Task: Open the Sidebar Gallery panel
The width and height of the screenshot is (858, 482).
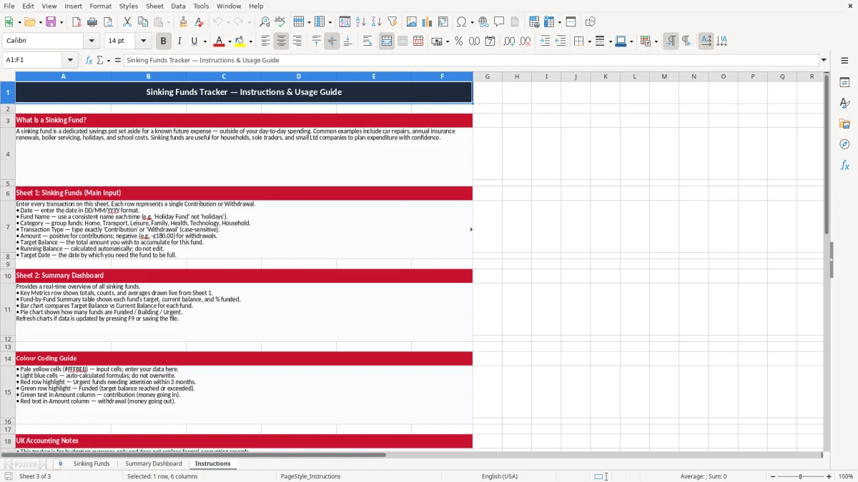Action: (x=844, y=124)
